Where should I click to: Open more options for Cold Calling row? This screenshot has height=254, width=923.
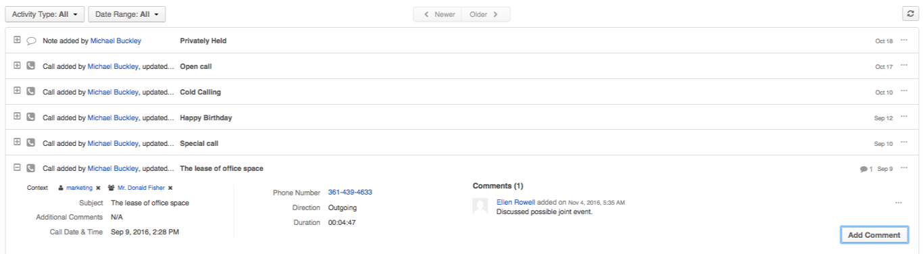(x=904, y=92)
